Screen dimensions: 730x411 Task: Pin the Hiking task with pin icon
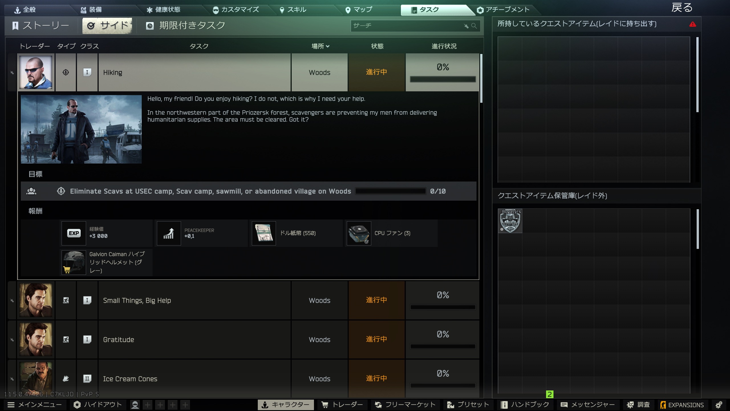(12, 72)
